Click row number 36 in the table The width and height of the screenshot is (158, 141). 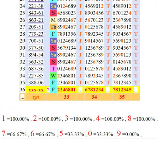tap(22, 89)
